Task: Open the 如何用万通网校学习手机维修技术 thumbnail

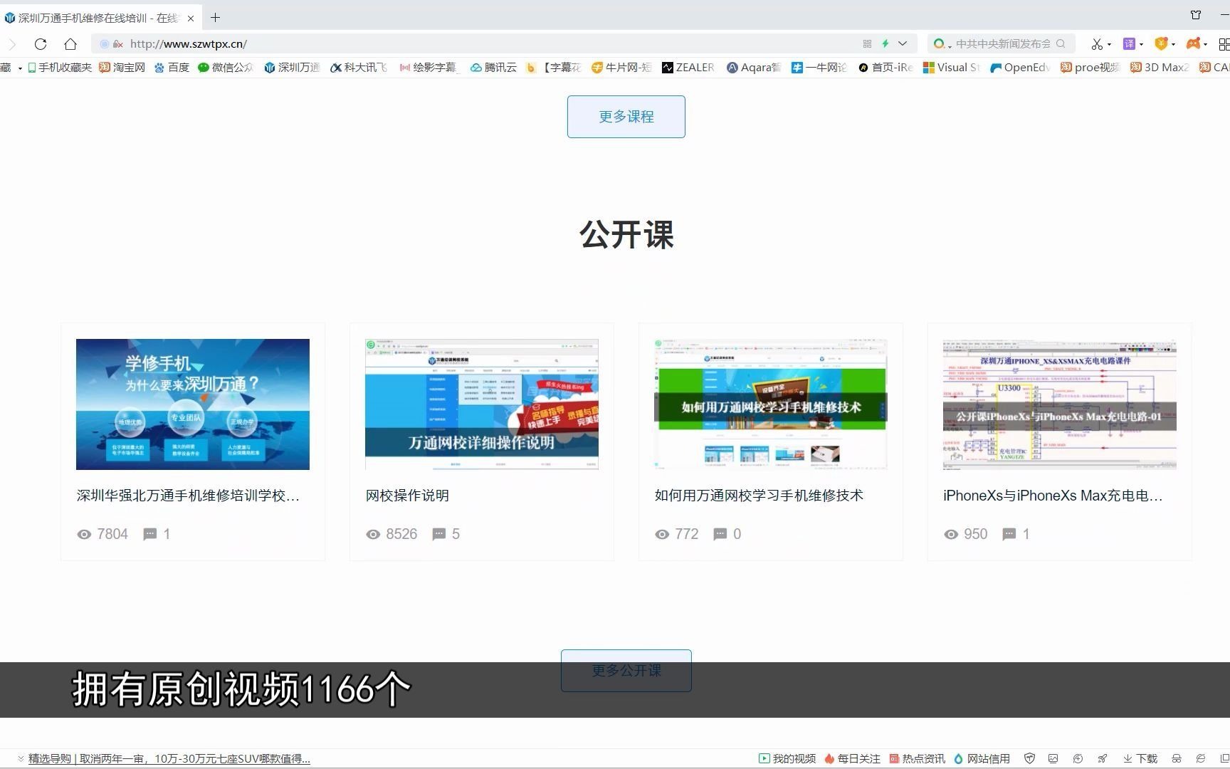Action: tap(771, 404)
